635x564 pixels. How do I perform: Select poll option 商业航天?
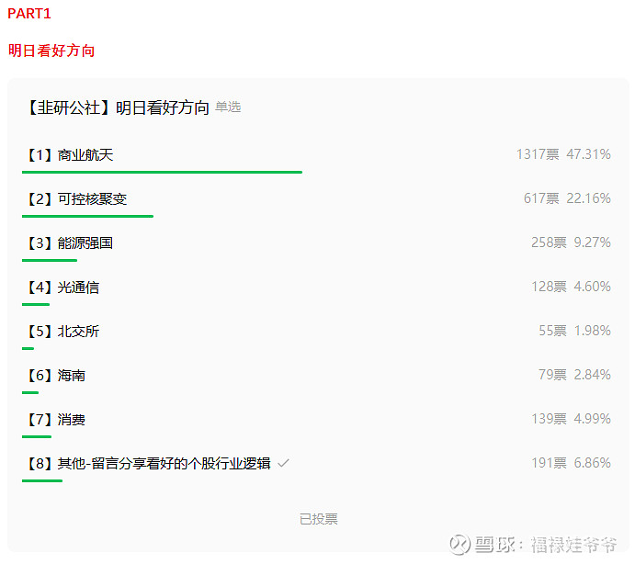pyautogui.click(x=85, y=155)
